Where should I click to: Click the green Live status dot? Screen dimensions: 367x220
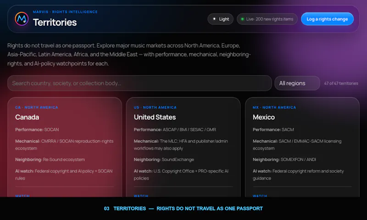[x=243, y=19]
